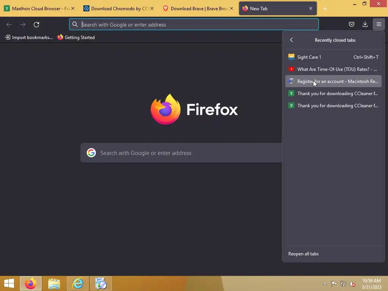Switch to Maxthon Cloud Browser tab
The width and height of the screenshot is (388, 291).
39,8
